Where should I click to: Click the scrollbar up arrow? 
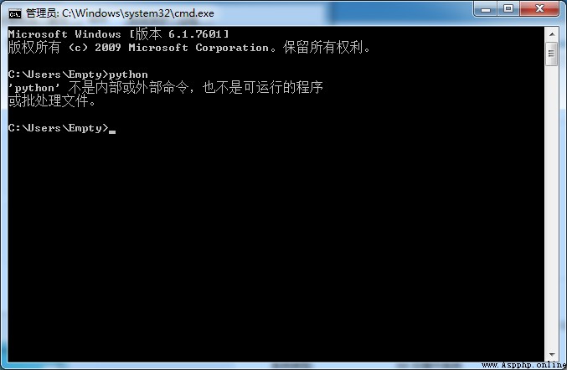tap(552, 34)
